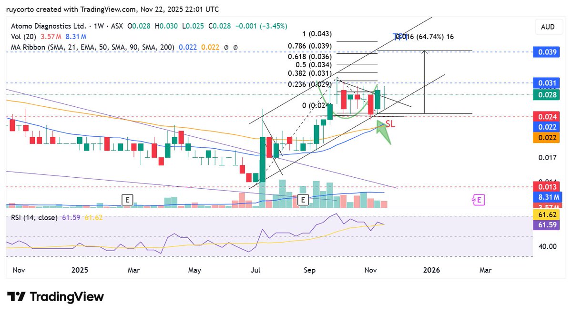Image resolution: width=572 pixels, height=315 pixels.
Task: Select the September earnings "E" marker icon
Action: (303, 200)
